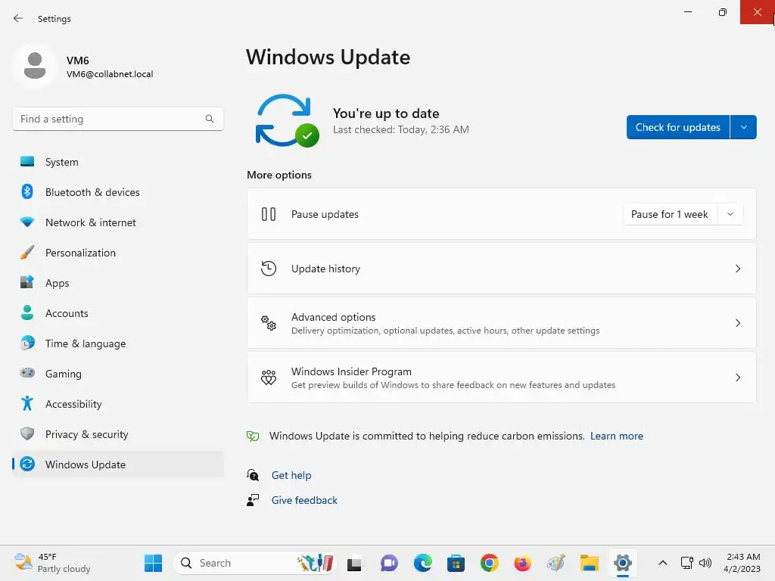Open the Windows Start button
Viewport: 775px width, 581px height.
click(153, 563)
